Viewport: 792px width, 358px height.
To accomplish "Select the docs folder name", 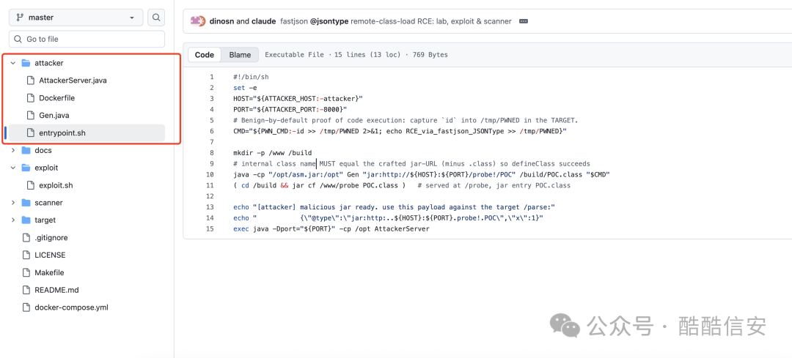I will [43, 150].
